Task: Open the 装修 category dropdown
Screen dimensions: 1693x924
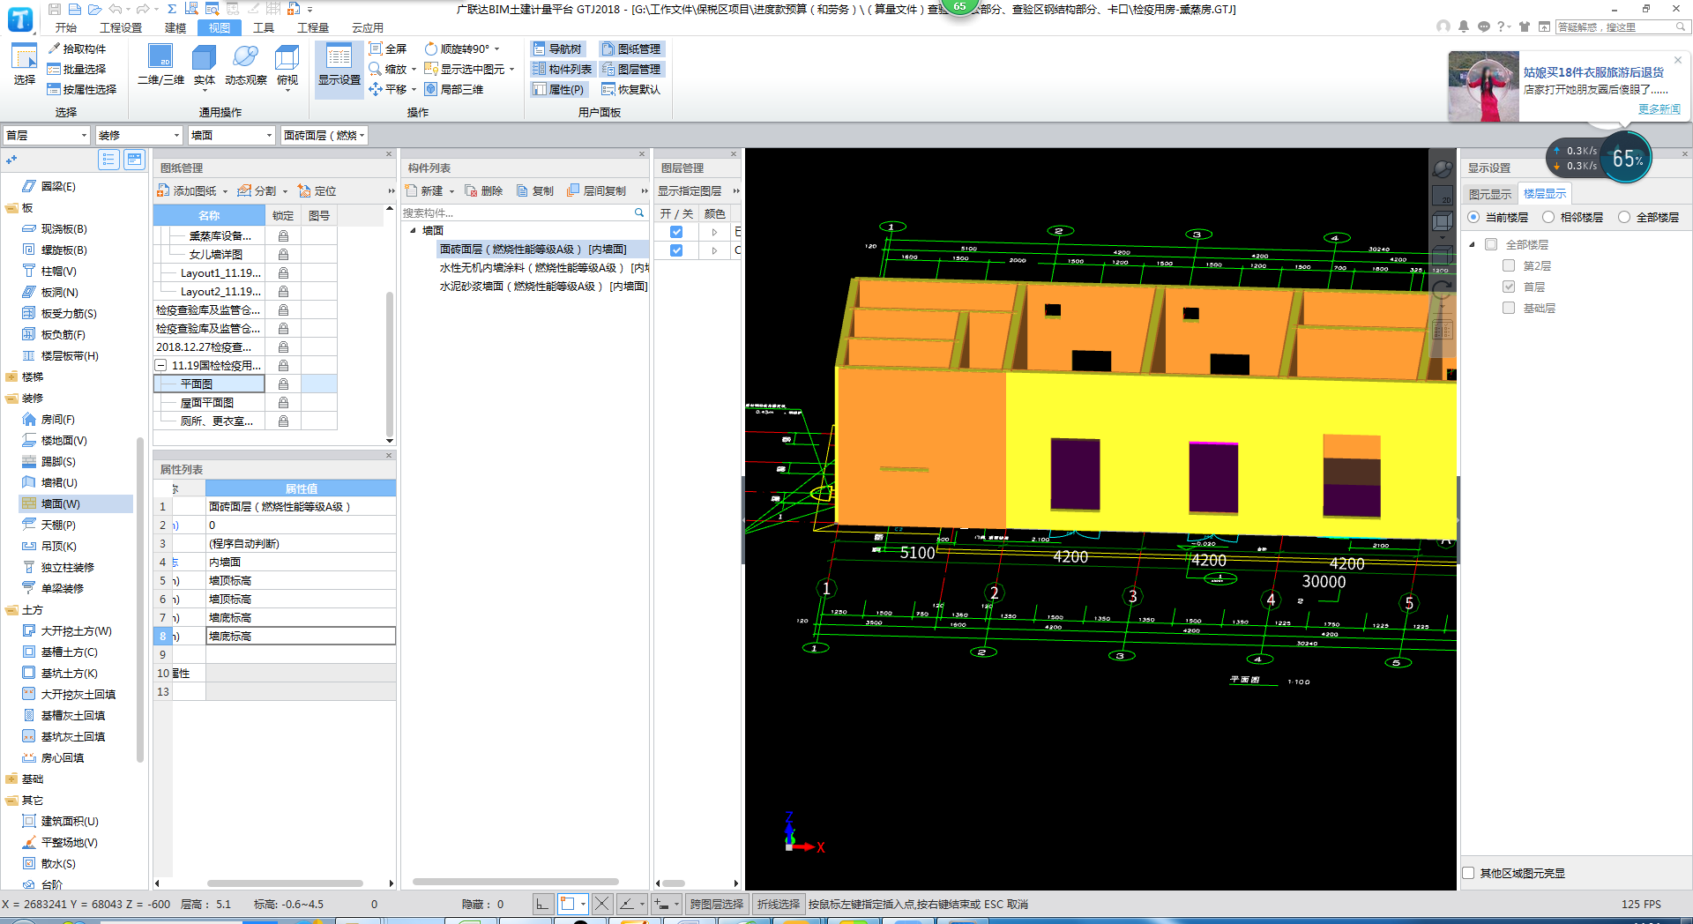Action: coord(138,135)
